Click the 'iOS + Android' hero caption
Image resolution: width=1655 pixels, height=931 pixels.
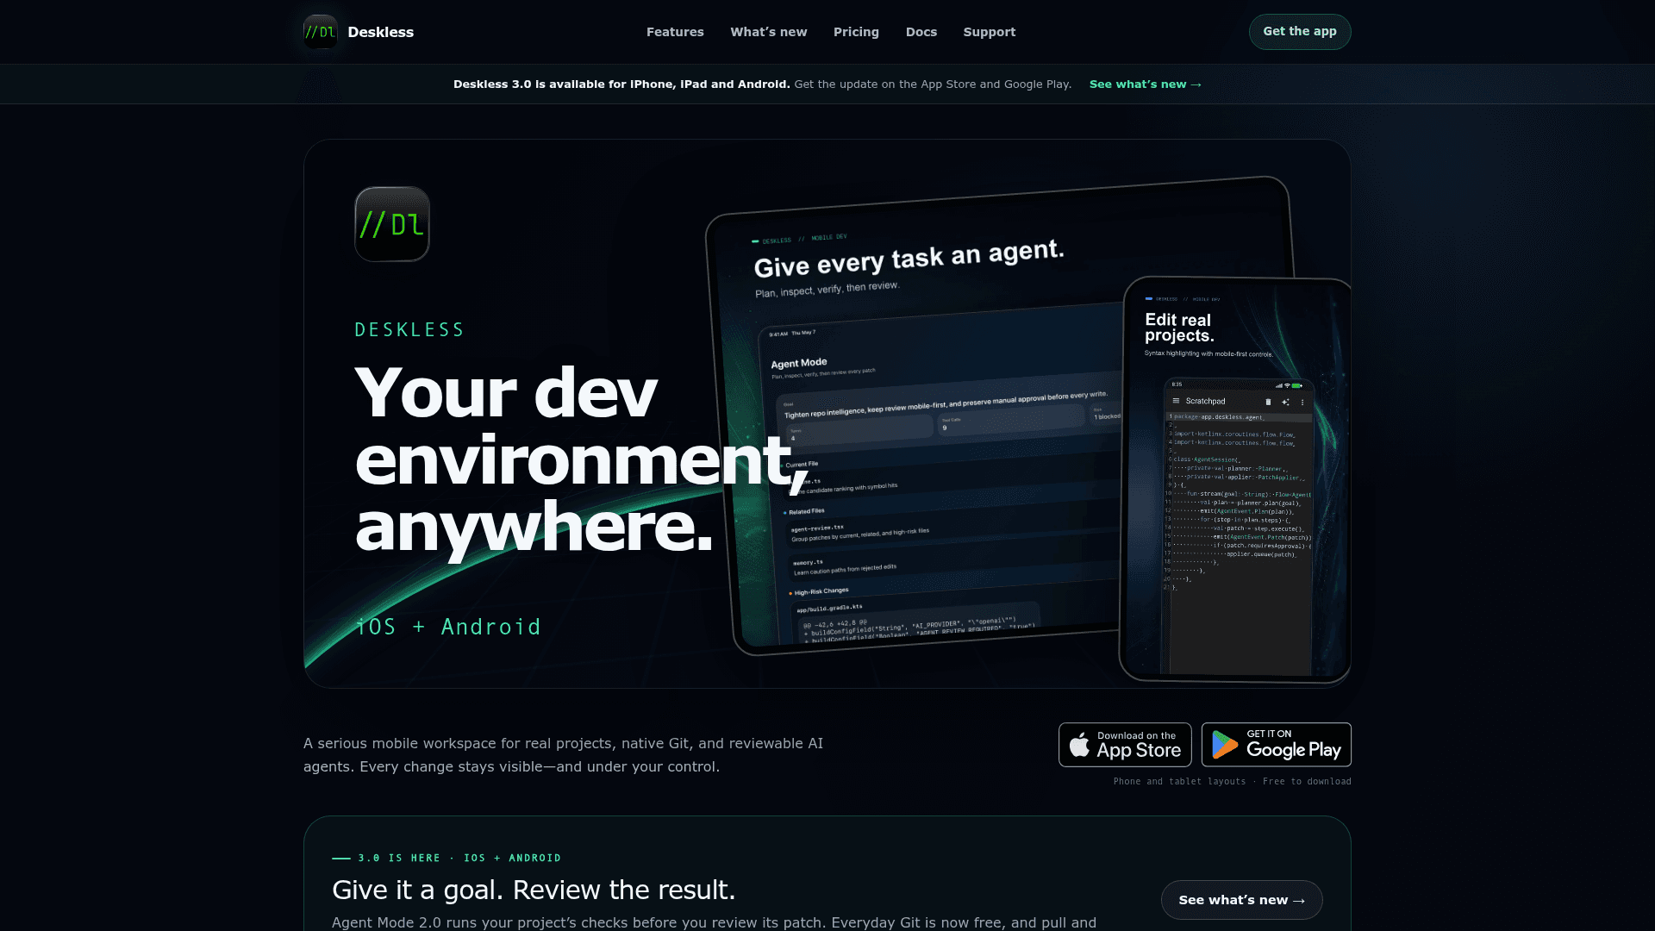click(449, 627)
